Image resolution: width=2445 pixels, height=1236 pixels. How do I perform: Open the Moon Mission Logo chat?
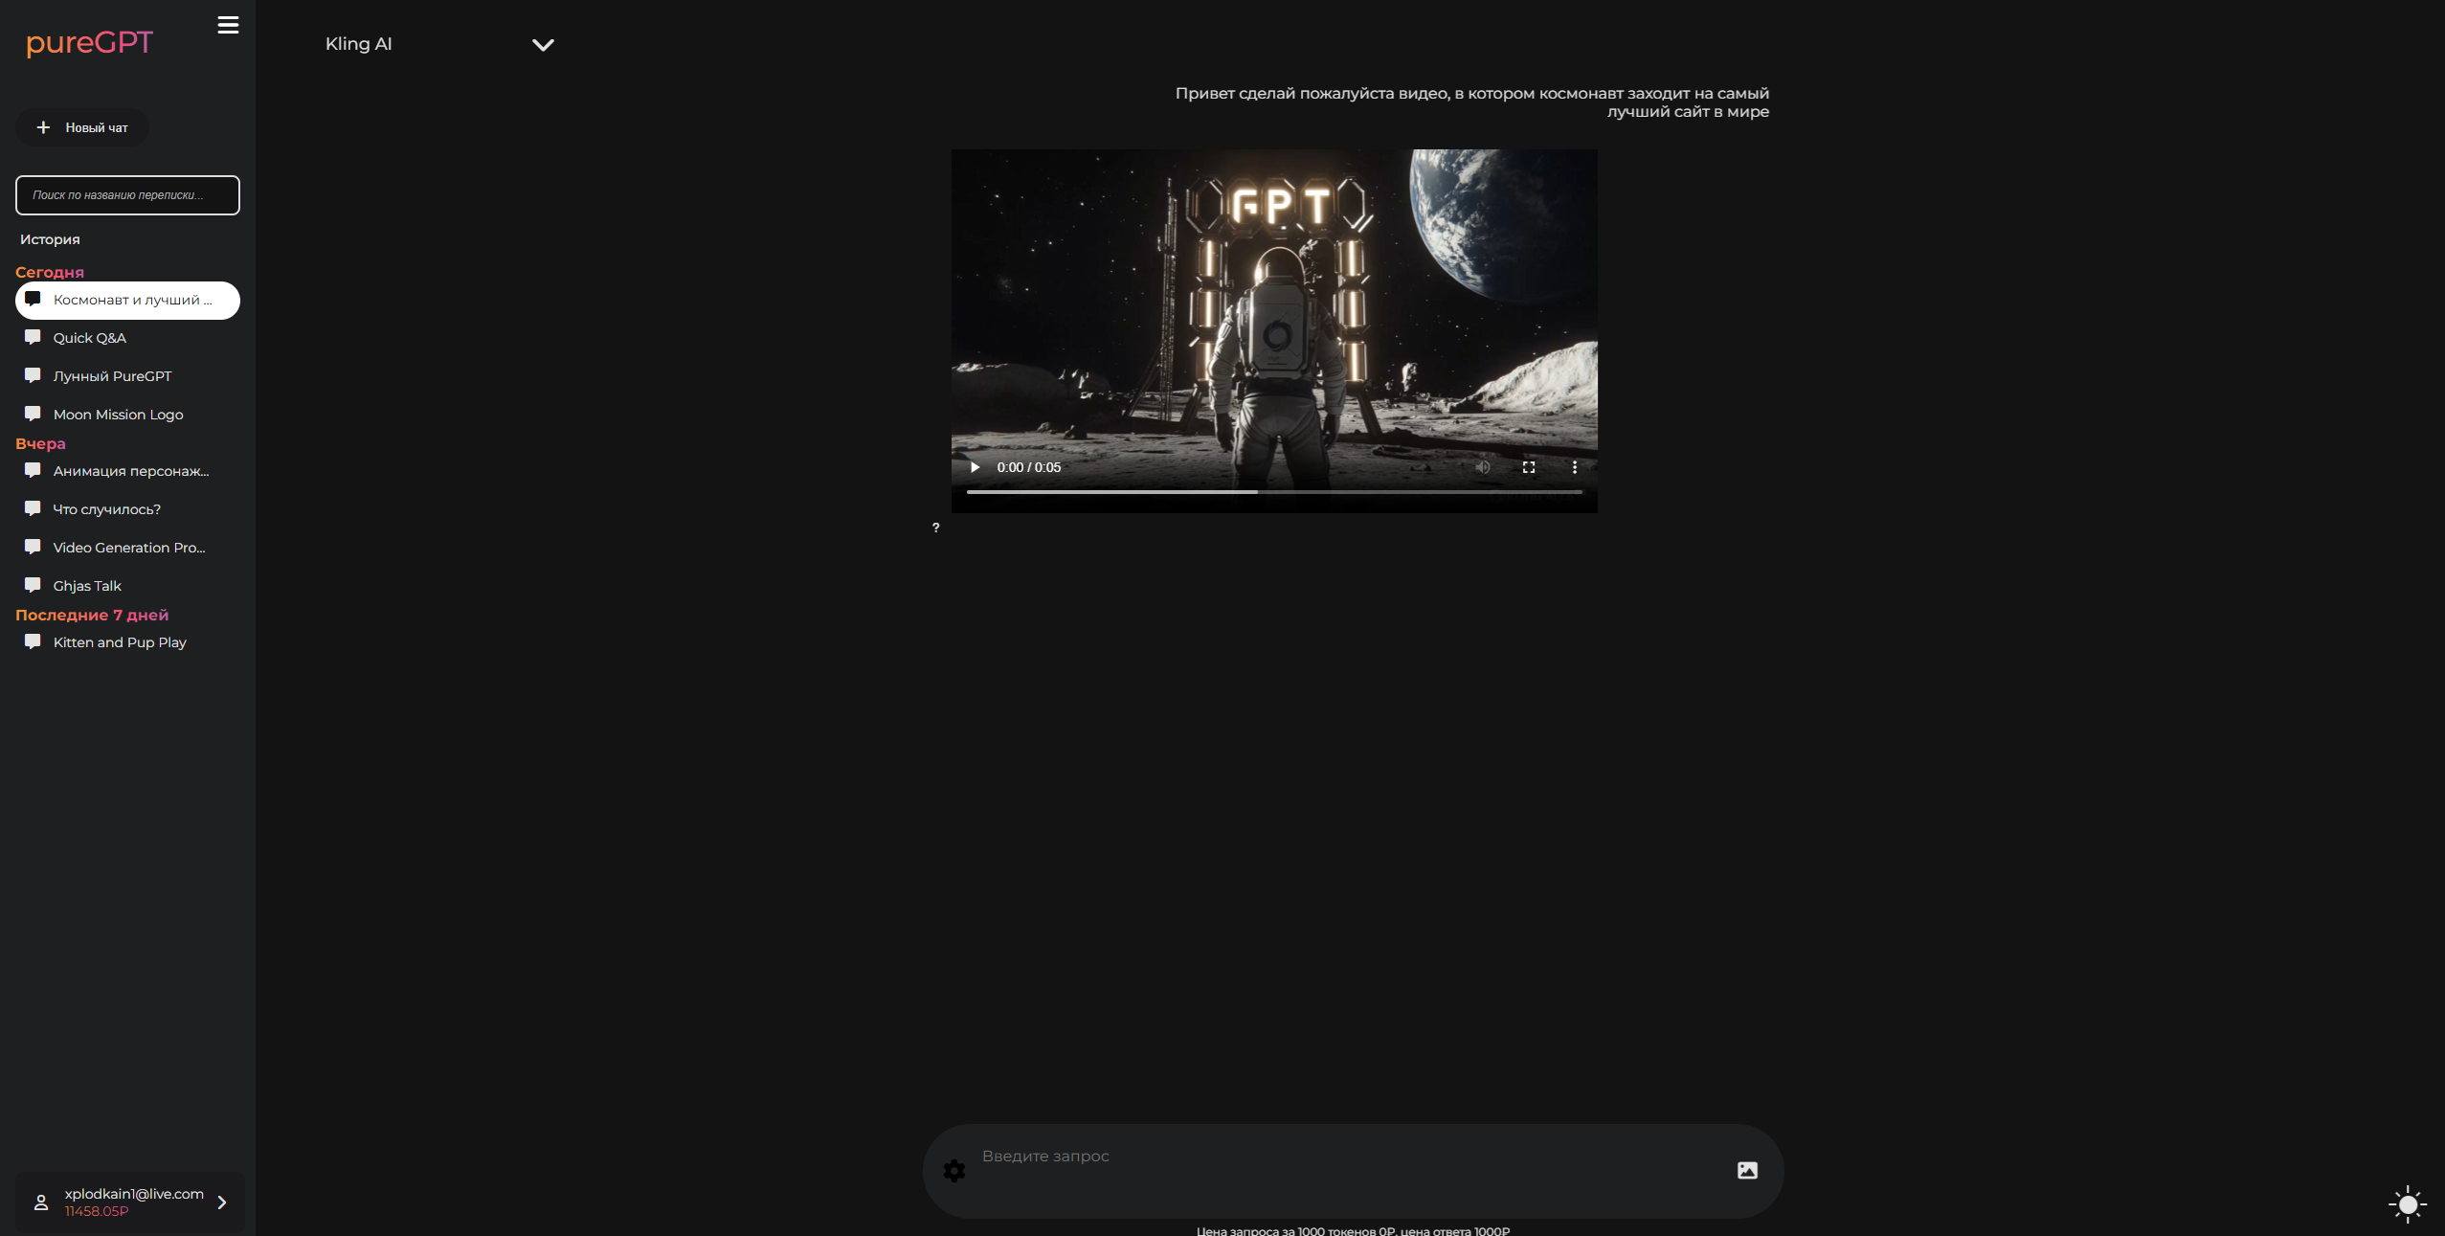pyautogui.click(x=118, y=415)
